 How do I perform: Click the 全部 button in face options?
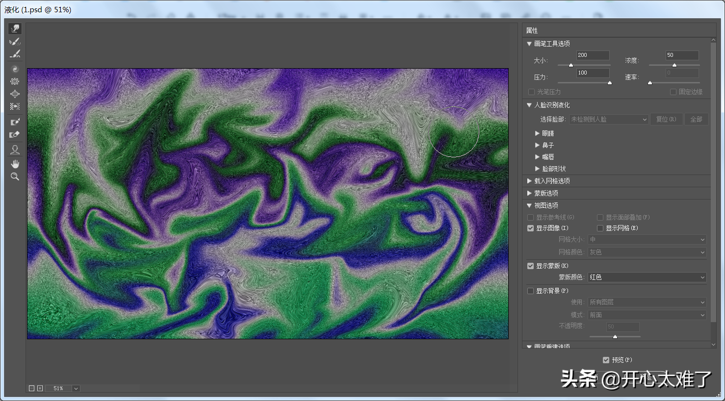[696, 119]
